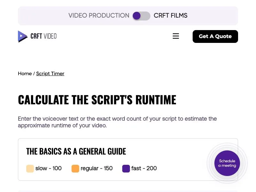This screenshot has width=256, height=192.
Task: Go to Home via breadcrumb
Action: click(25, 74)
